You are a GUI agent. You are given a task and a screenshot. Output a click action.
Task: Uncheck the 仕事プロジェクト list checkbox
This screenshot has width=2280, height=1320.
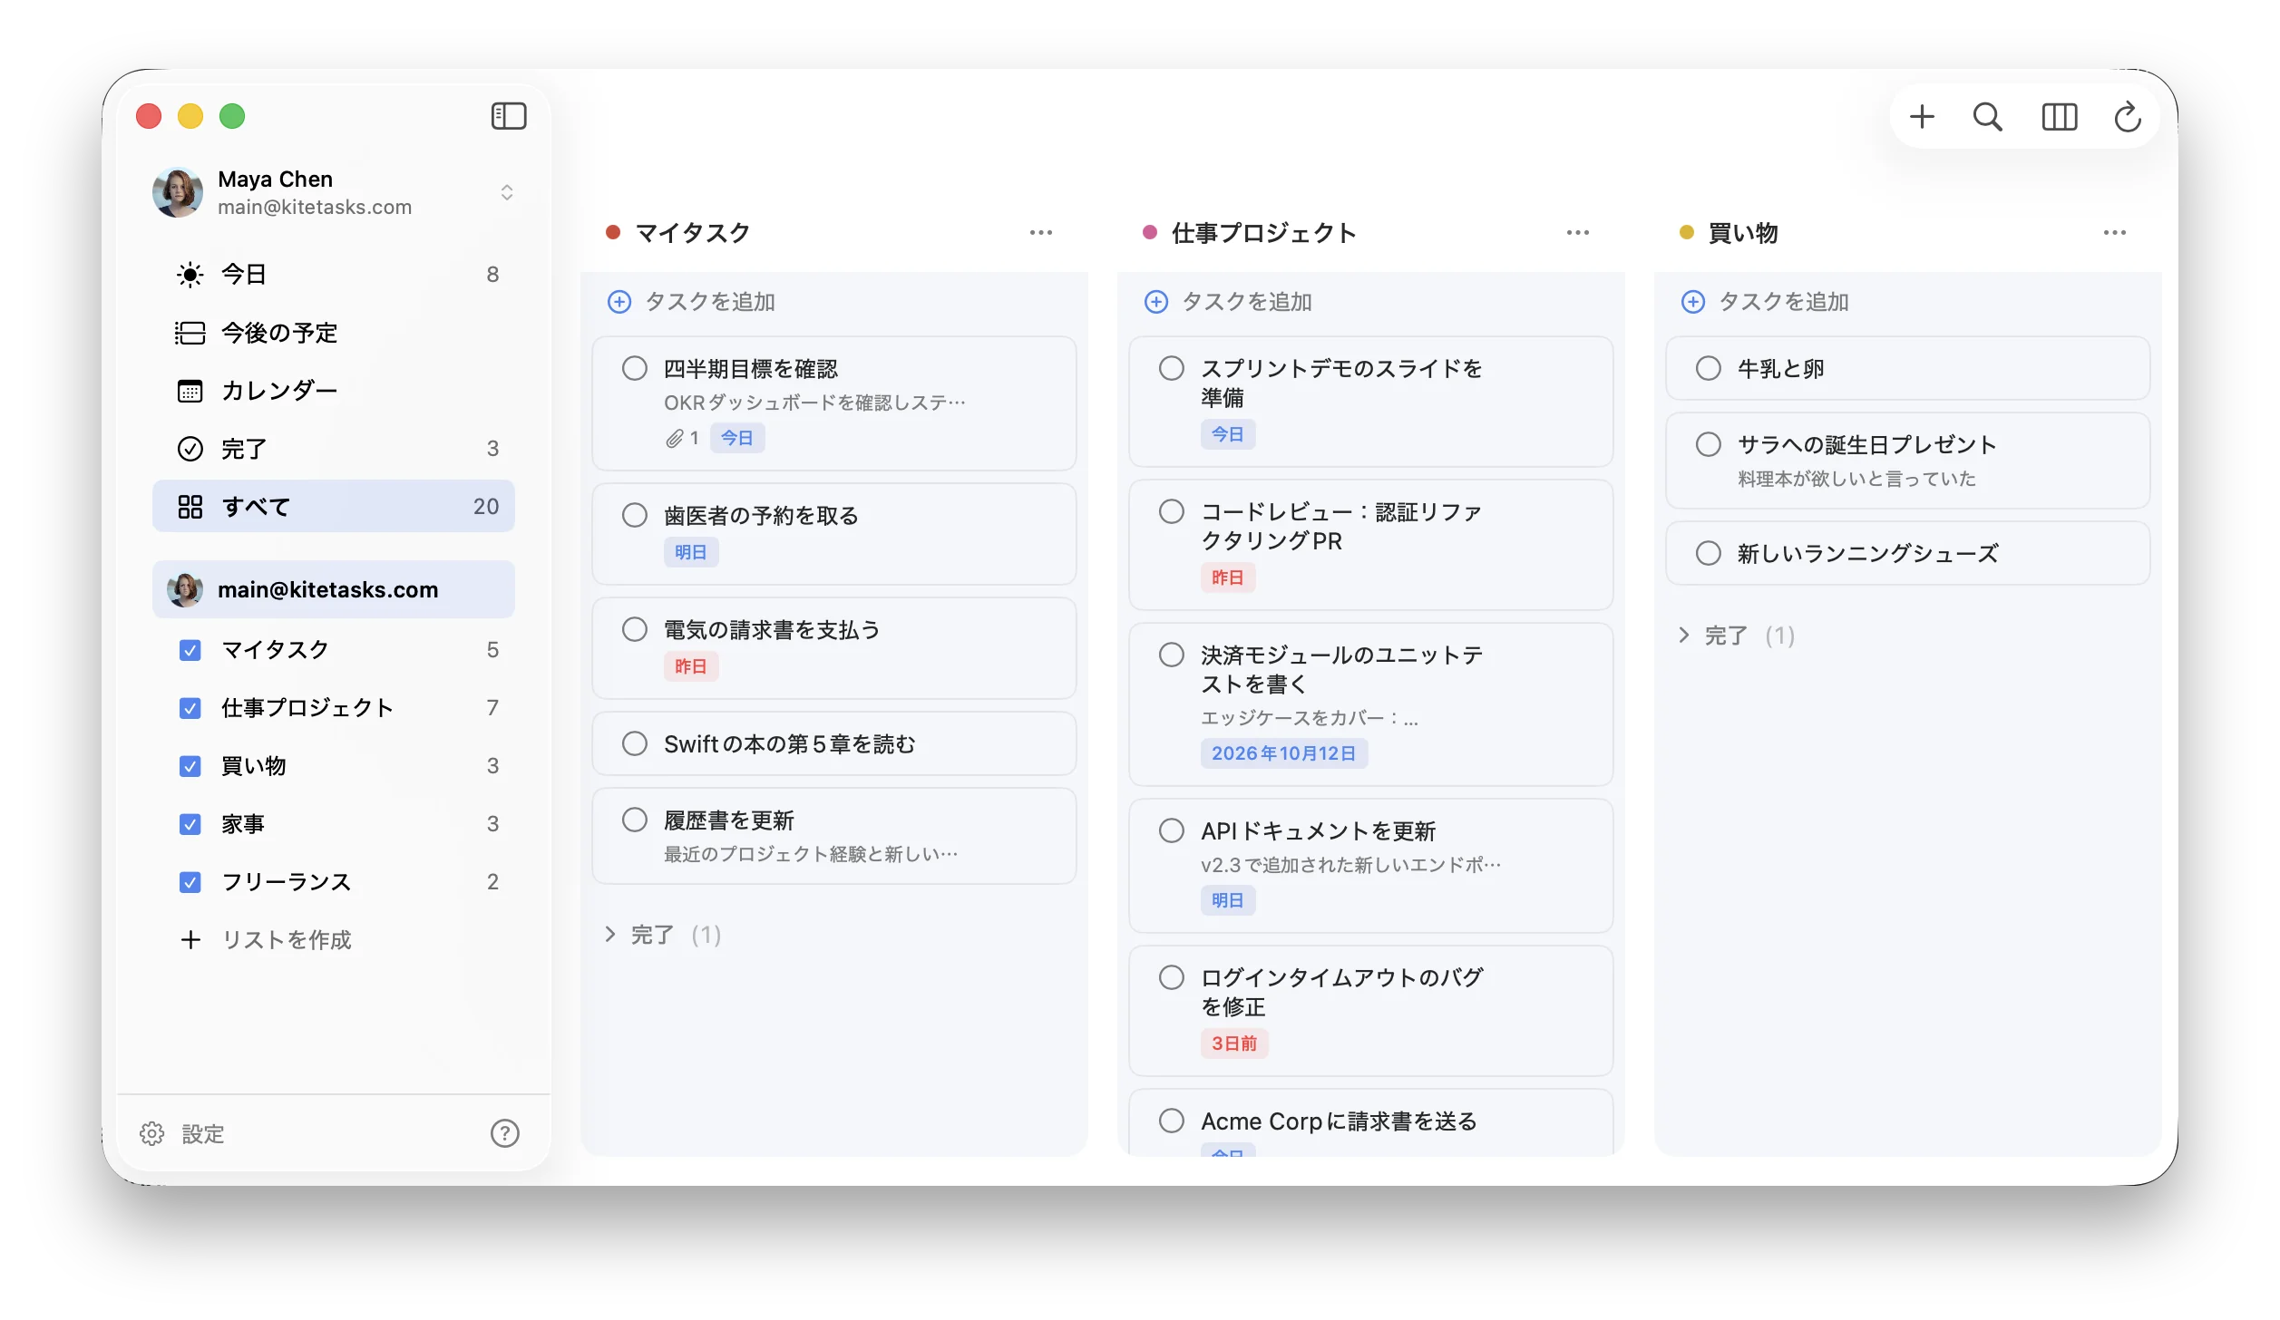tap(190, 708)
